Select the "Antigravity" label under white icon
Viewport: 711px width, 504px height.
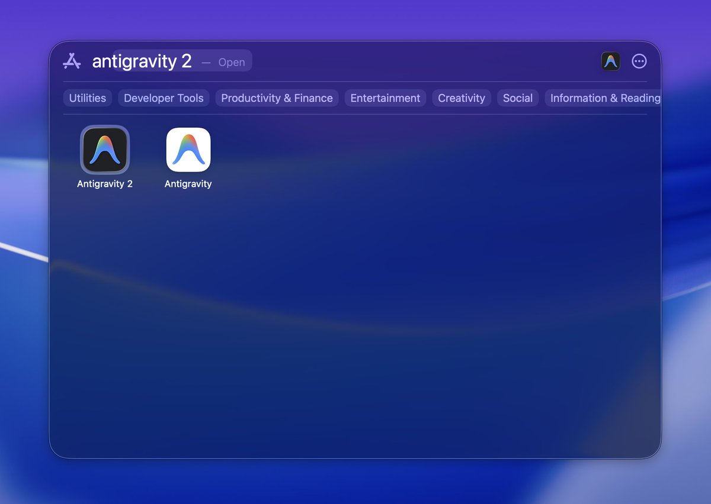pos(188,184)
